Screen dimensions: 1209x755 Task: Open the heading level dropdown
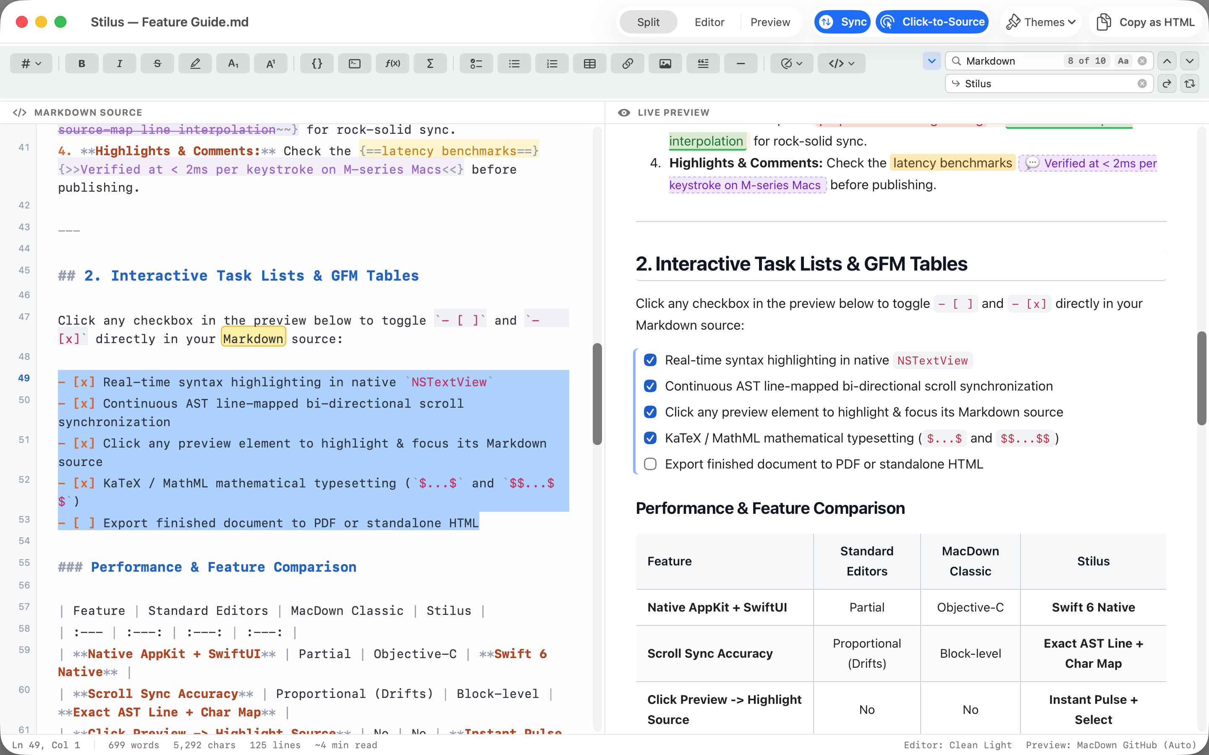point(31,63)
